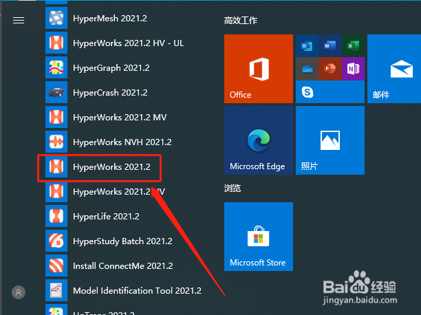Select the HyperStudy Batch 2021.2 label
The height and width of the screenshot is (315, 421).
pyautogui.click(x=122, y=241)
